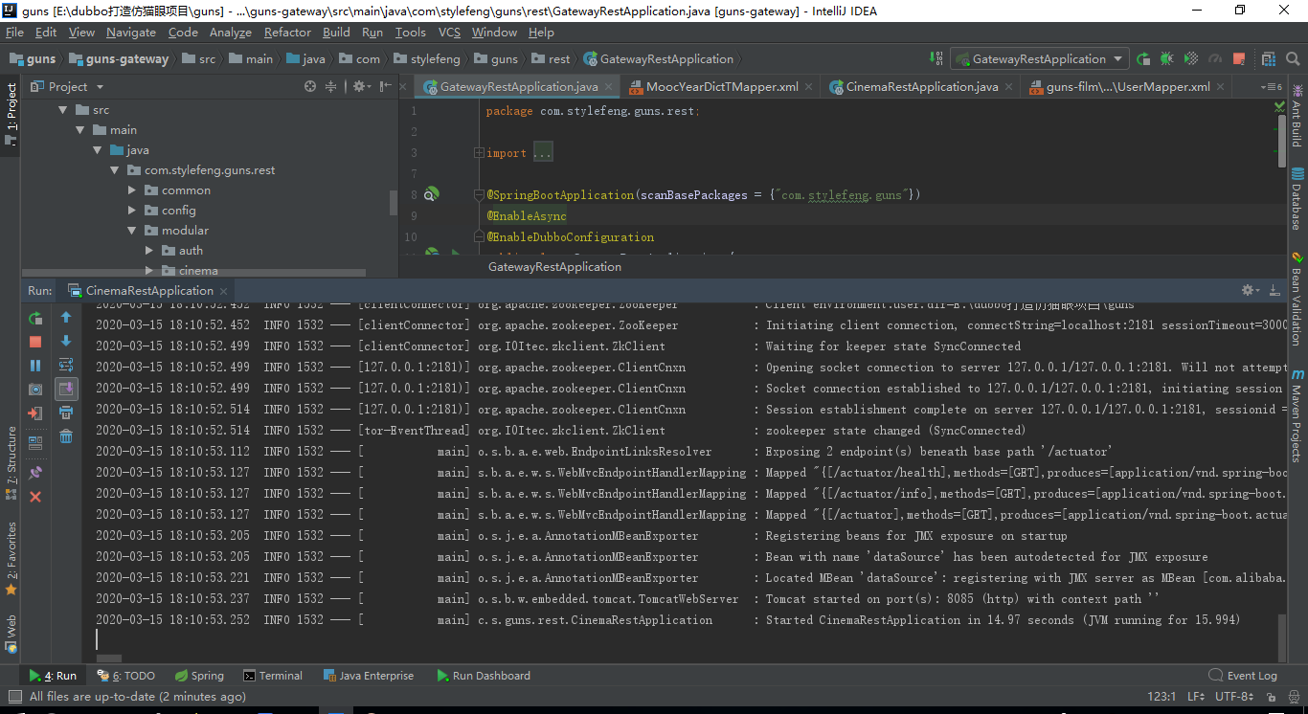This screenshot has width=1308, height=714.
Task: Expand the common package
Action: point(132,190)
